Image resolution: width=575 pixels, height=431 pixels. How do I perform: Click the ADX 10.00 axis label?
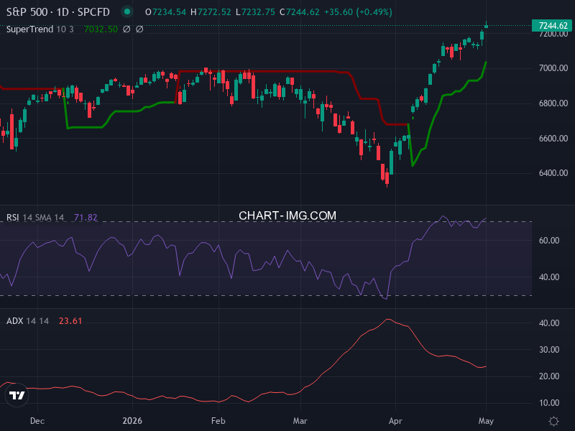549,403
